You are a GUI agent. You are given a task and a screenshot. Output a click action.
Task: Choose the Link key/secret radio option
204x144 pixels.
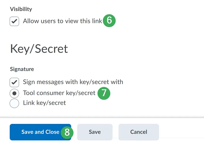14,103
